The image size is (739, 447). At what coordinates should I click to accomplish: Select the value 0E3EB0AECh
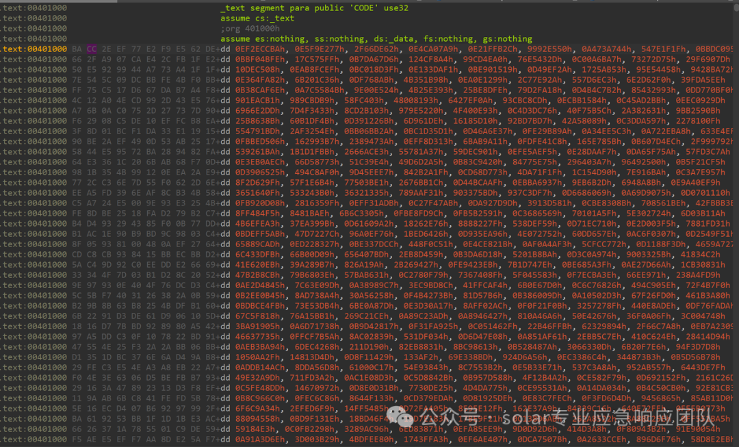(260, 162)
